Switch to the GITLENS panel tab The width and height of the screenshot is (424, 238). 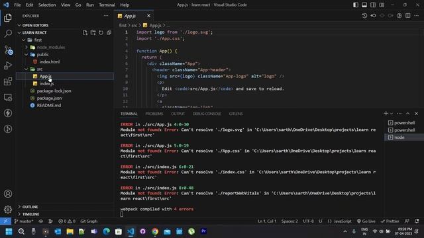pyautogui.click(x=236, y=114)
